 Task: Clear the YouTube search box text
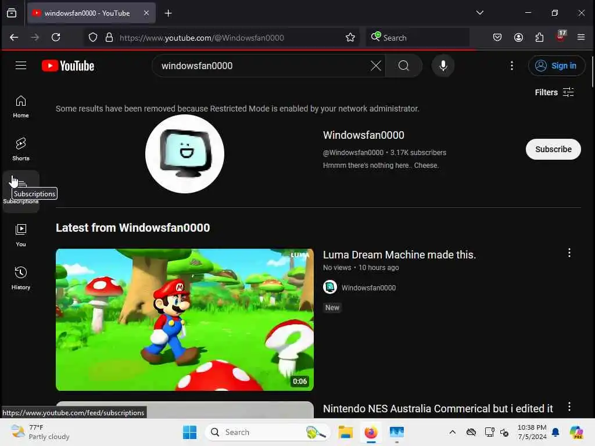click(376, 66)
